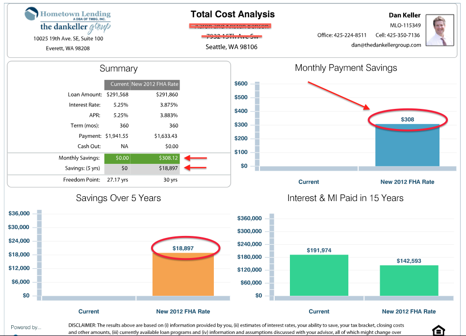466x336 pixels.
Task: Click the Hometown Lending logo
Action: pyautogui.click(x=67, y=15)
